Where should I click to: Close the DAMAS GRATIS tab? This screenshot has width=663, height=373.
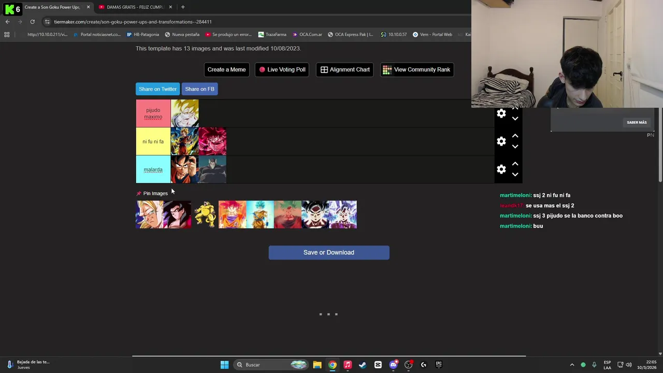coord(170,7)
